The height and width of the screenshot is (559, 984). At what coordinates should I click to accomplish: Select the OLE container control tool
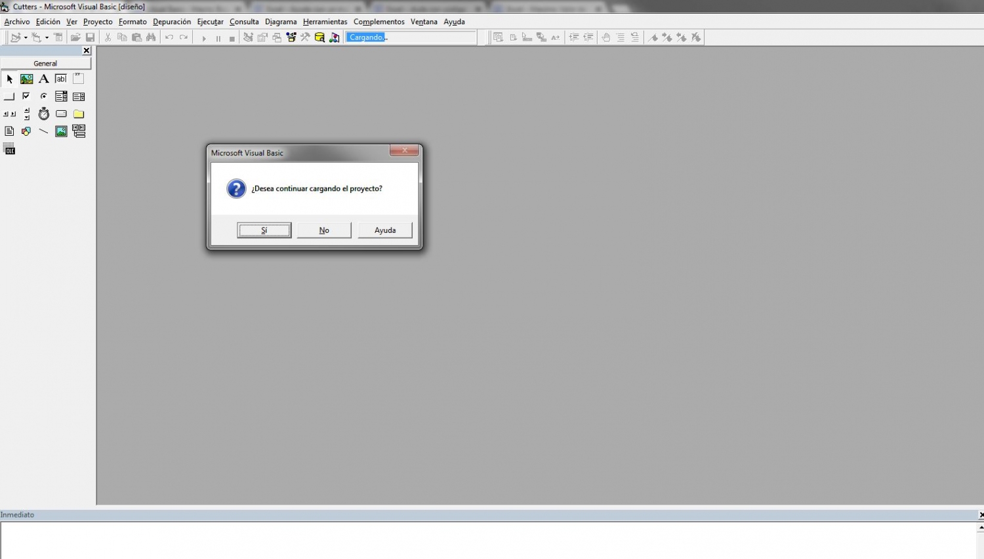9,150
